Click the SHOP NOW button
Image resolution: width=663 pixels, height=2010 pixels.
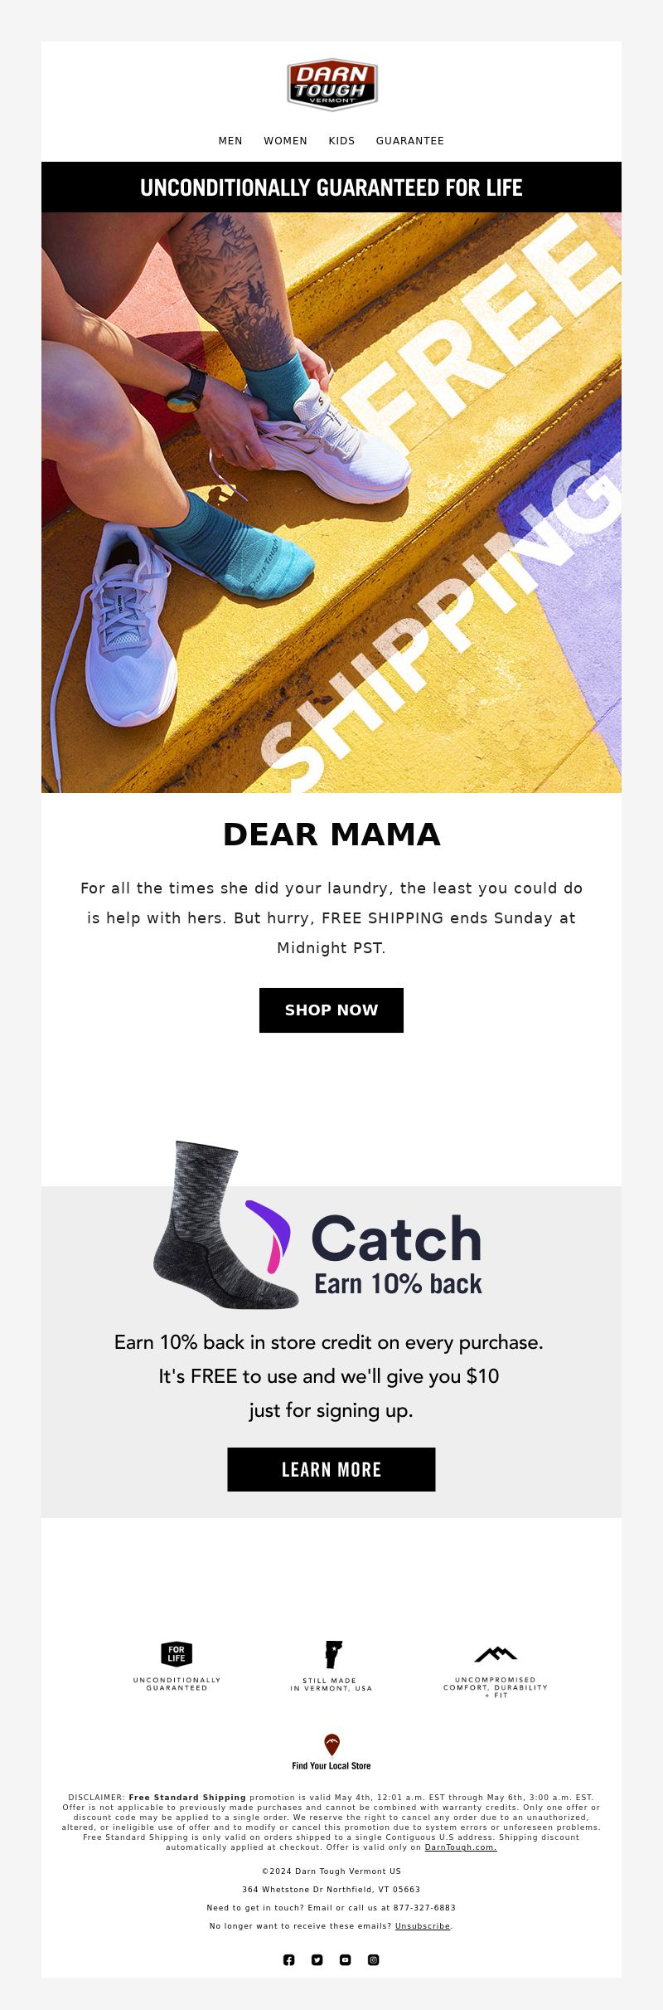pos(331,1010)
